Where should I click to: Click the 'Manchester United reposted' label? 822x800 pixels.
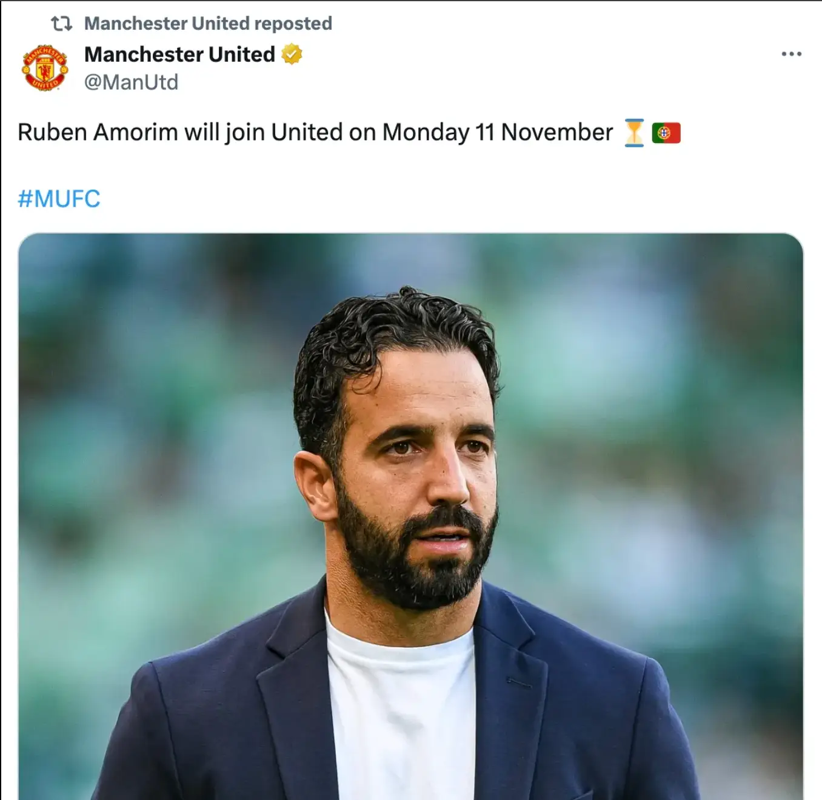[208, 23]
